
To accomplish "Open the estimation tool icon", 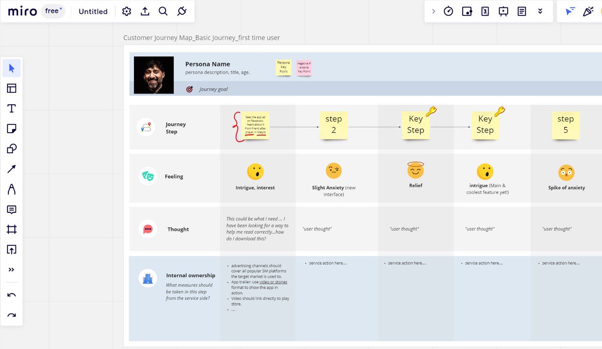I will (485, 11).
